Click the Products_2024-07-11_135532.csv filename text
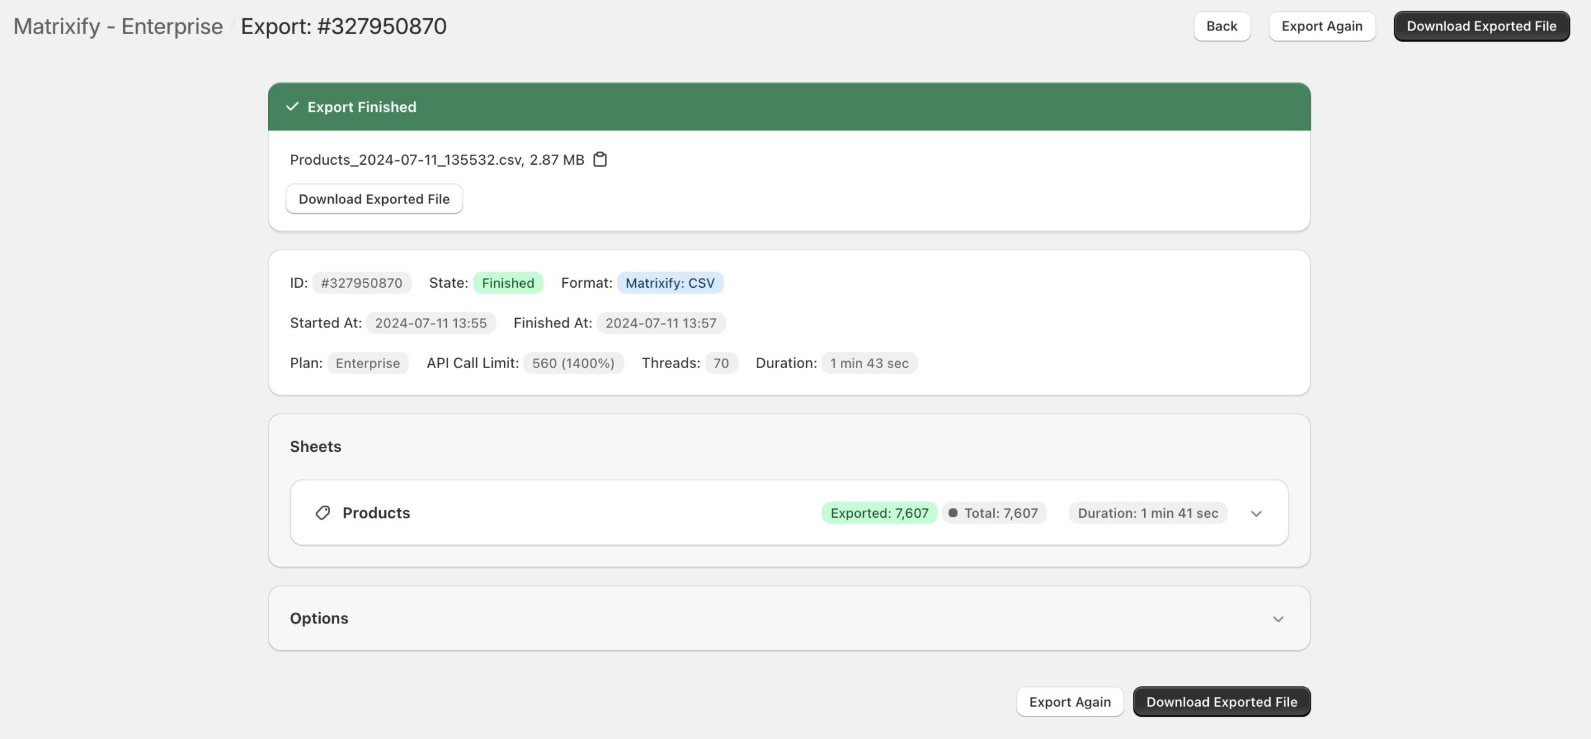The width and height of the screenshot is (1591, 739). pos(406,160)
